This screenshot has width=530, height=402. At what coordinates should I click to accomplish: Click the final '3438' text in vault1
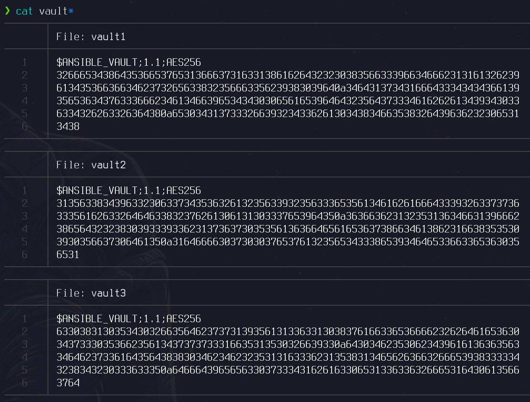pos(68,127)
